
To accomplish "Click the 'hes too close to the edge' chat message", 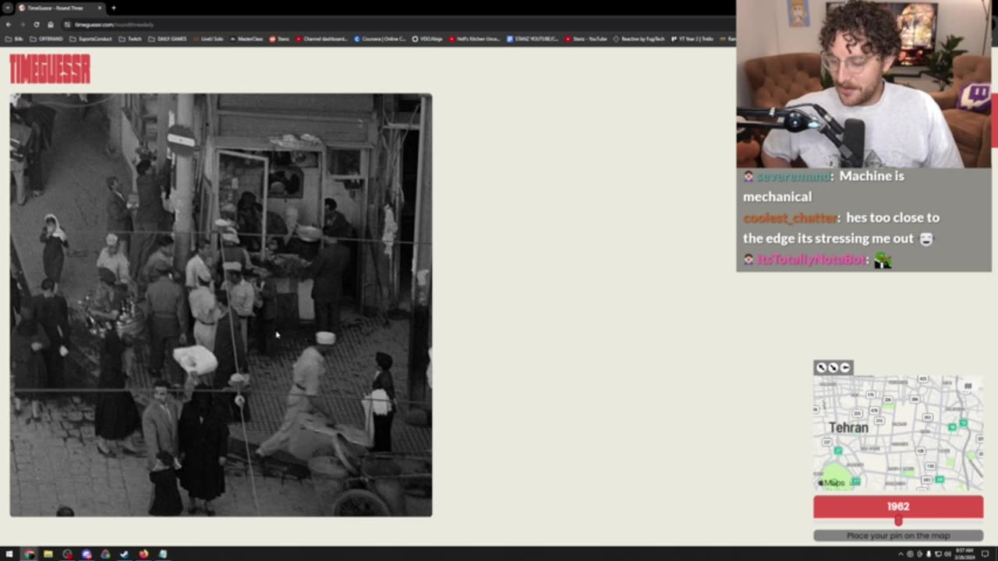I will 841,228.
